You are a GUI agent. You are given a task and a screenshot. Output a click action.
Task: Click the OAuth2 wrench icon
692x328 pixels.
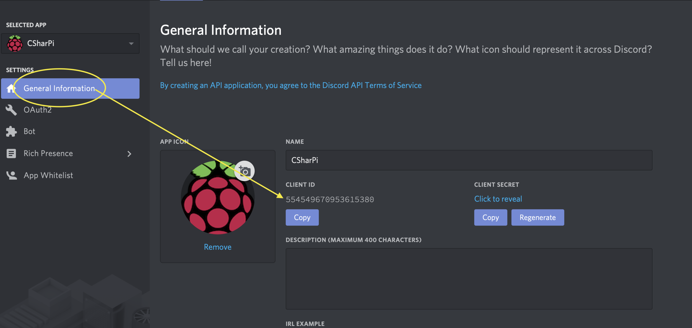pos(11,110)
